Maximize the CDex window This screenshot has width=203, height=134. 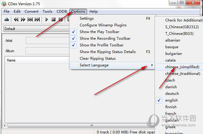[182, 3]
